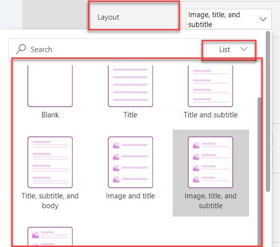The image size is (280, 247).
Task: Choose the Title layout thumbnail
Action: coord(130,86)
